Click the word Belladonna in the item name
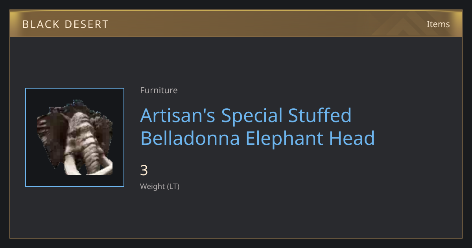The width and height of the screenshot is (472, 248). pyautogui.click(x=190, y=139)
